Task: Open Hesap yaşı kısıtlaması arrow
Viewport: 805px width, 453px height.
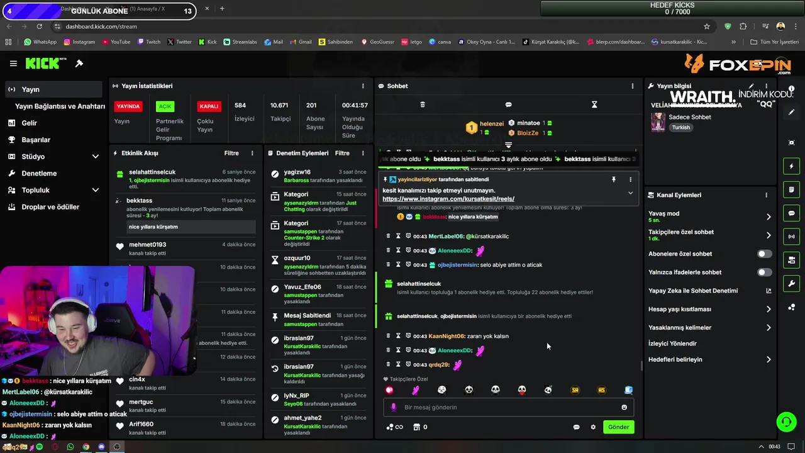Action: pos(769,309)
